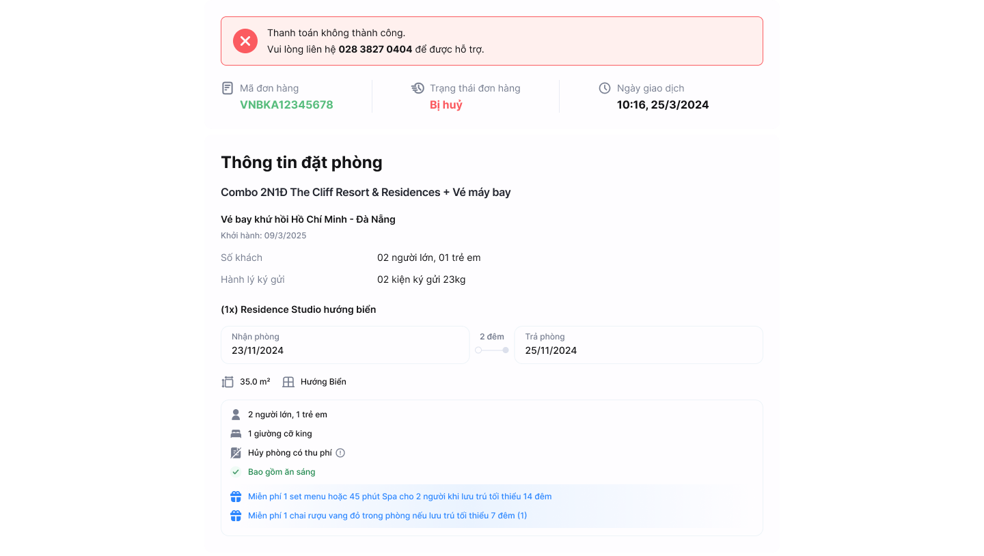
Task: Click the king bed icon
Action: [x=235, y=433]
